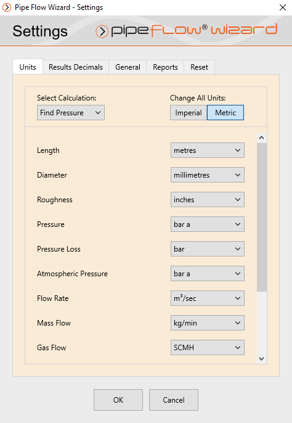Click the Cancel button
The height and width of the screenshot is (423, 292).
(x=174, y=400)
